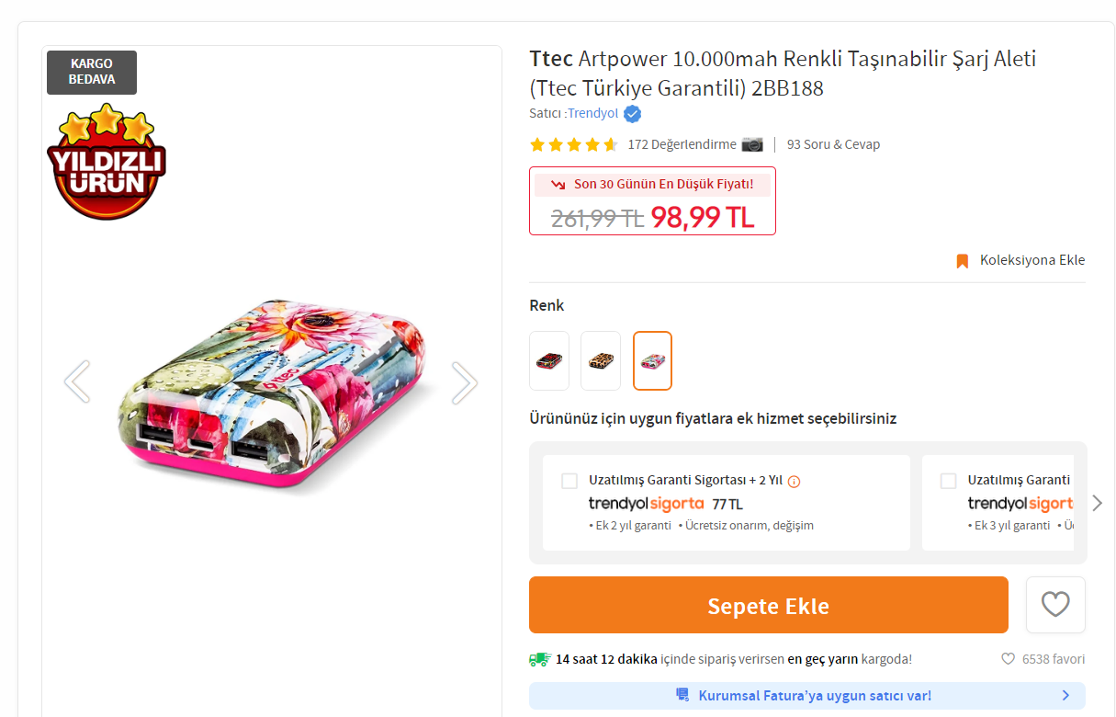Screen dimensions: 1116x717
Task: Expand the Kurumsal Fatura banner arrow
Action: 1065,696
